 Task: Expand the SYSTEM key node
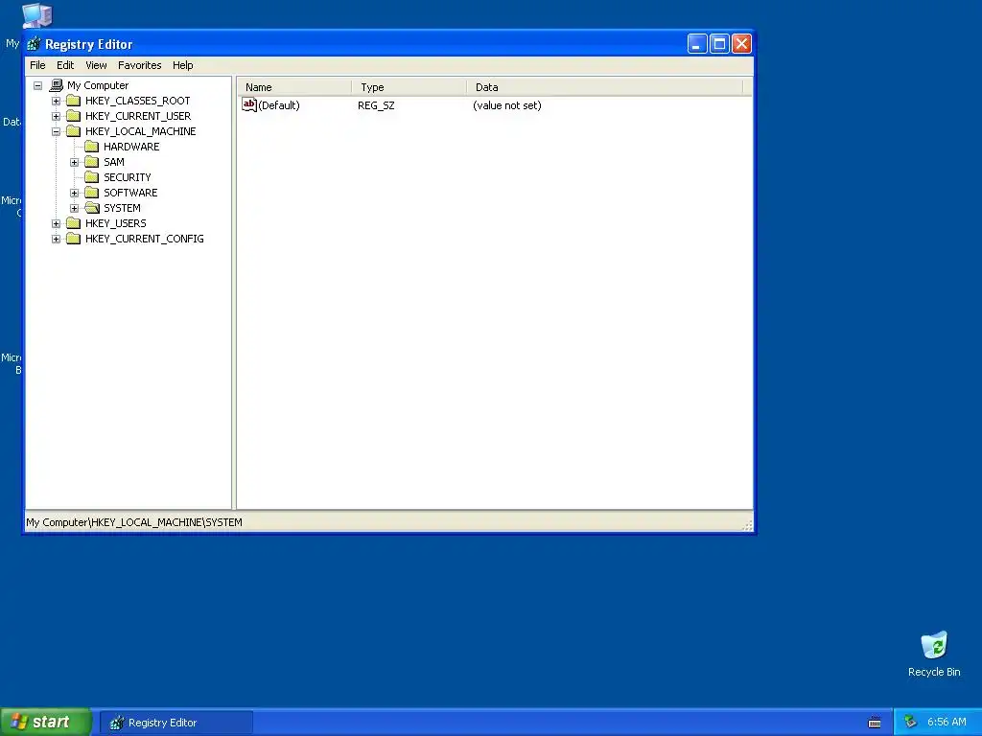[x=75, y=208]
